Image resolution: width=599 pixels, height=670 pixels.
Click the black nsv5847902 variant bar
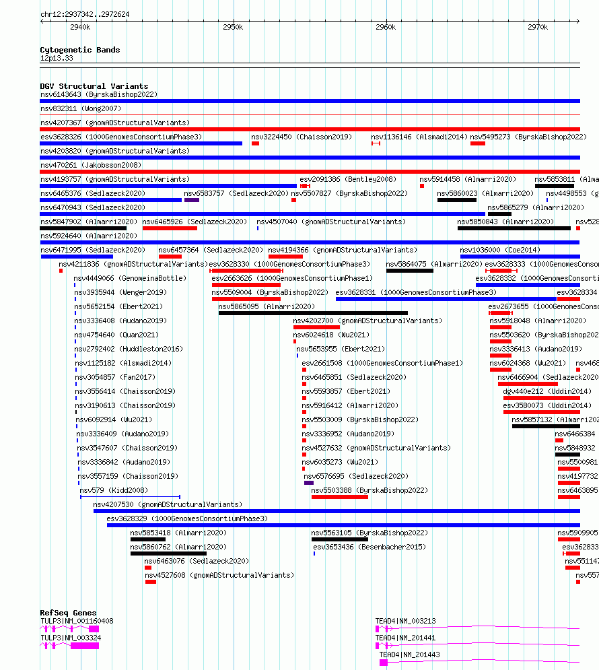[x=83, y=228]
